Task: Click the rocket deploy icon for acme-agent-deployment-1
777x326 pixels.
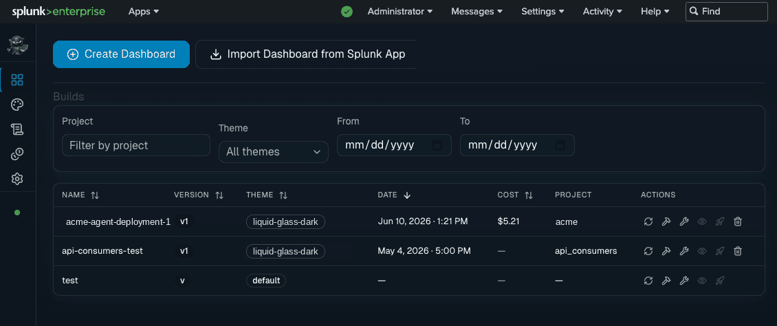Action: 720,222
